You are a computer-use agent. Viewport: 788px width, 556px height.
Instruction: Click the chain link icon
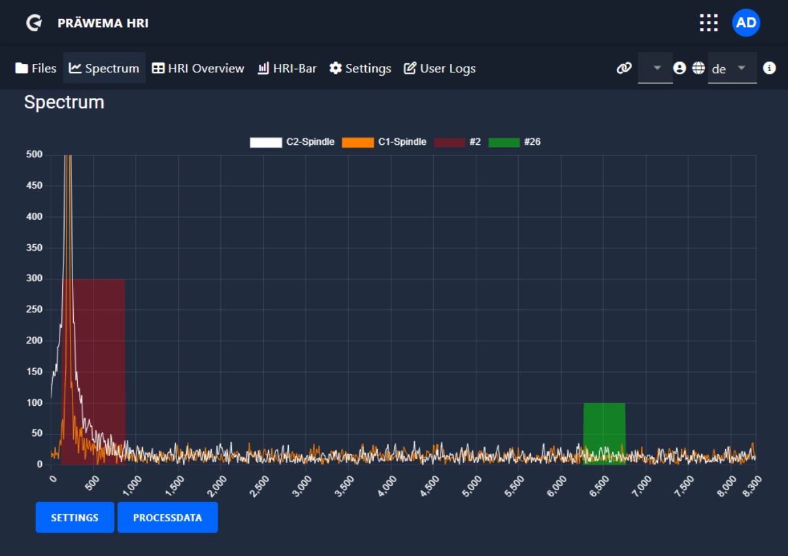[x=624, y=69]
